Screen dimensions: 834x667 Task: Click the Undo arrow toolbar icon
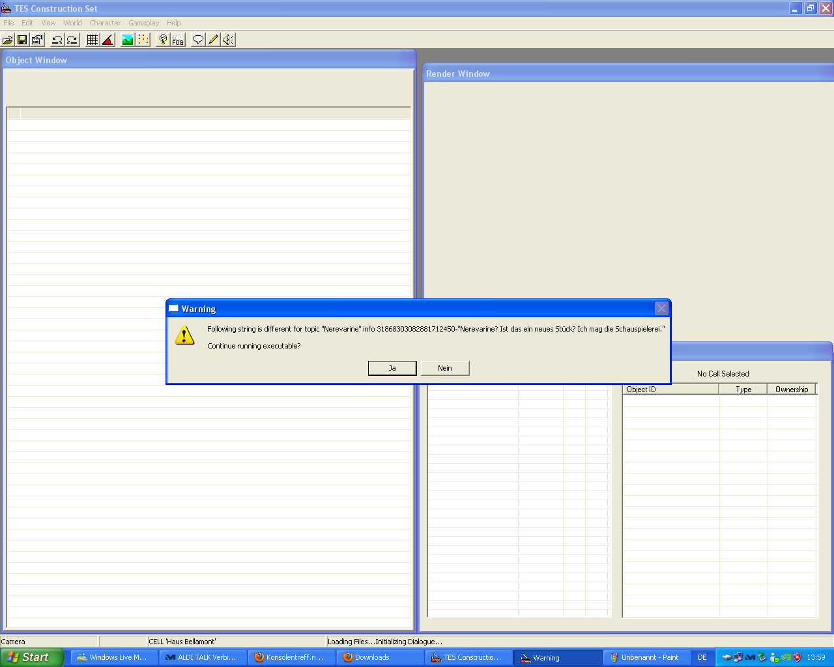click(57, 40)
